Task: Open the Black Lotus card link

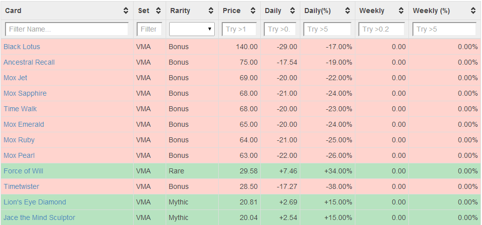Action: pos(22,47)
